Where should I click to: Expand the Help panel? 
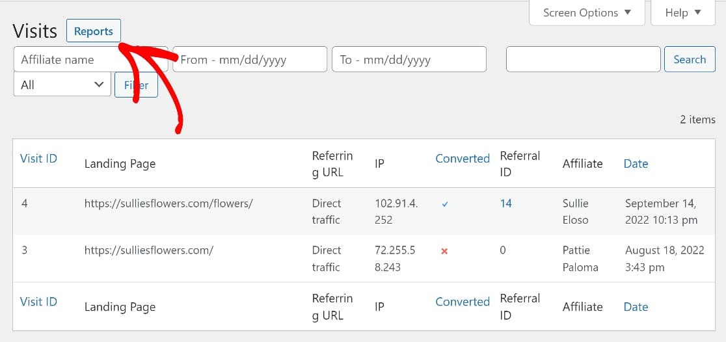pos(683,12)
